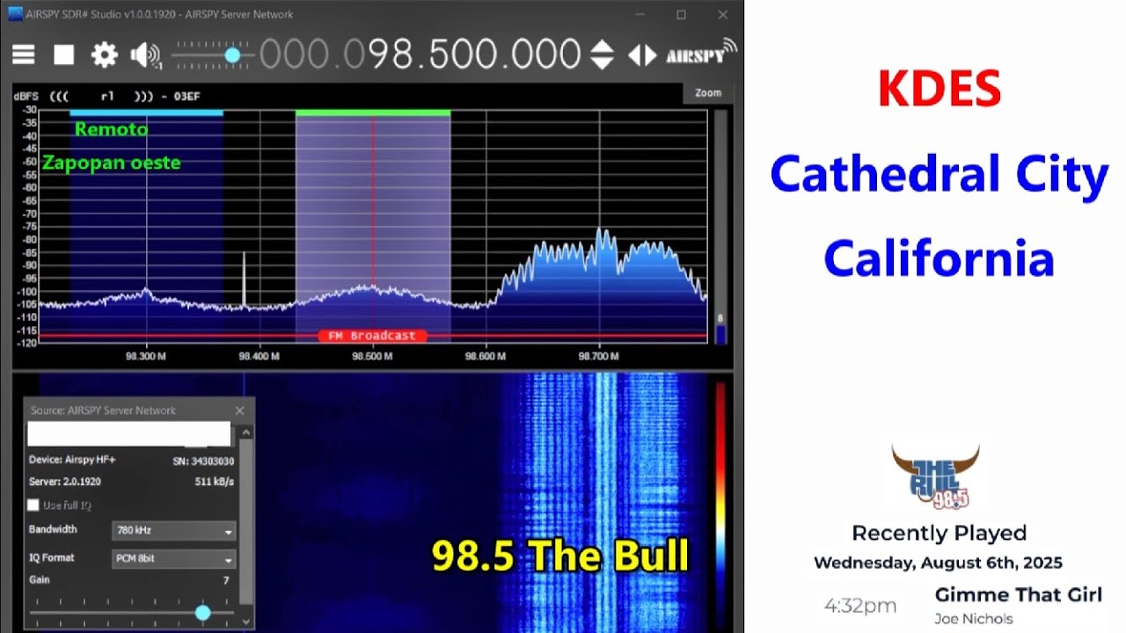This screenshot has height=633, width=1126.
Task: Open the IQ Format PCM 8bit dropdown
Action: (174, 558)
